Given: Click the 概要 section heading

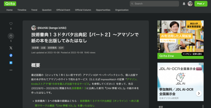Looking at the screenshot, I should tap(36, 65).
